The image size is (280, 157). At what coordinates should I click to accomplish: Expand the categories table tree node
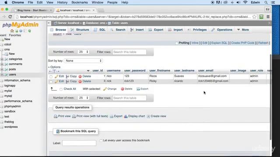coord(2,59)
